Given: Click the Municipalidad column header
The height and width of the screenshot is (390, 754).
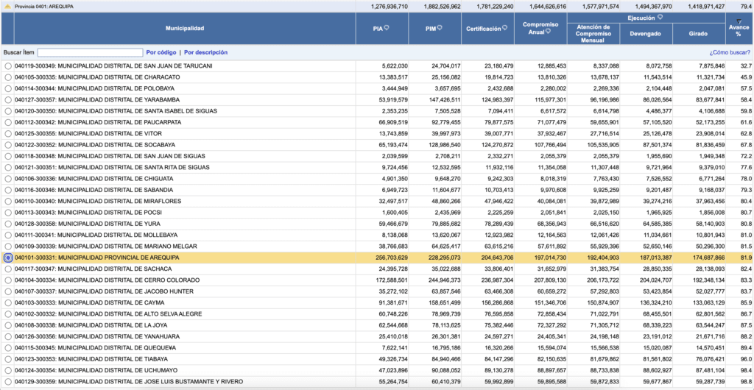Looking at the screenshot, I should [x=184, y=28].
